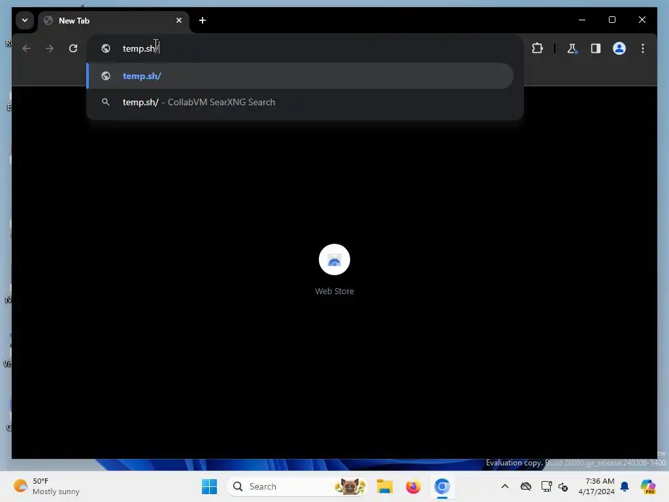Image resolution: width=669 pixels, height=502 pixels.
Task: Minimize the Chrome window
Action: [x=582, y=20]
